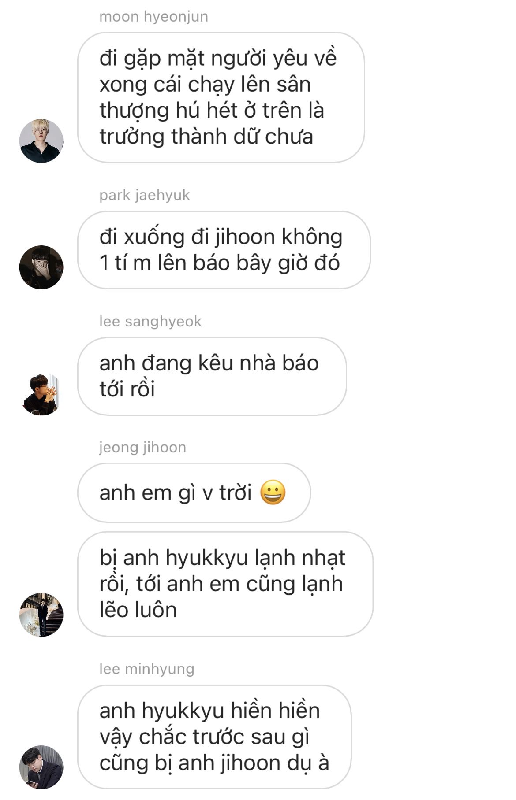Select sender name moon hyeonjun
This screenshot has width=516, height=800.
pyautogui.click(x=153, y=17)
